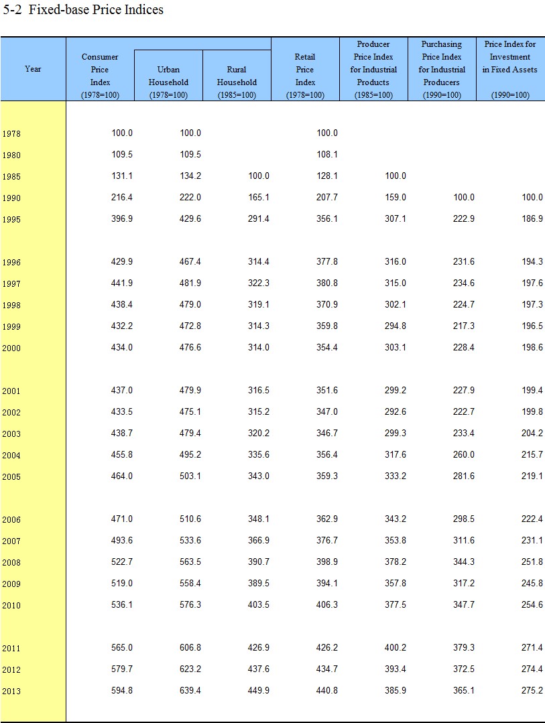The width and height of the screenshot is (545, 723).
Task: Select retail price value 207.7
Action: point(326,197)
